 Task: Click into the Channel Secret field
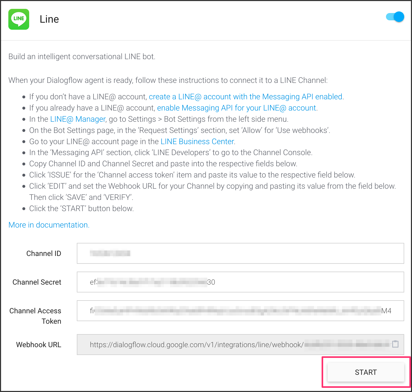tap(240, 282)
